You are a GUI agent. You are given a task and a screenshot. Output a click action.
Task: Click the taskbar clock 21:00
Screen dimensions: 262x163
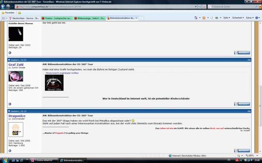[x=257, y=160]
